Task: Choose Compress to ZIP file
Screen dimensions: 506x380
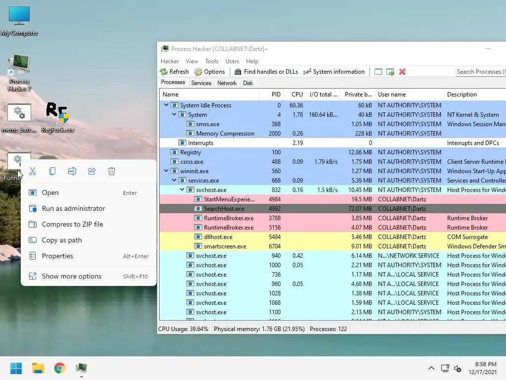Action: pyautogui.click(x=89, y=224)
